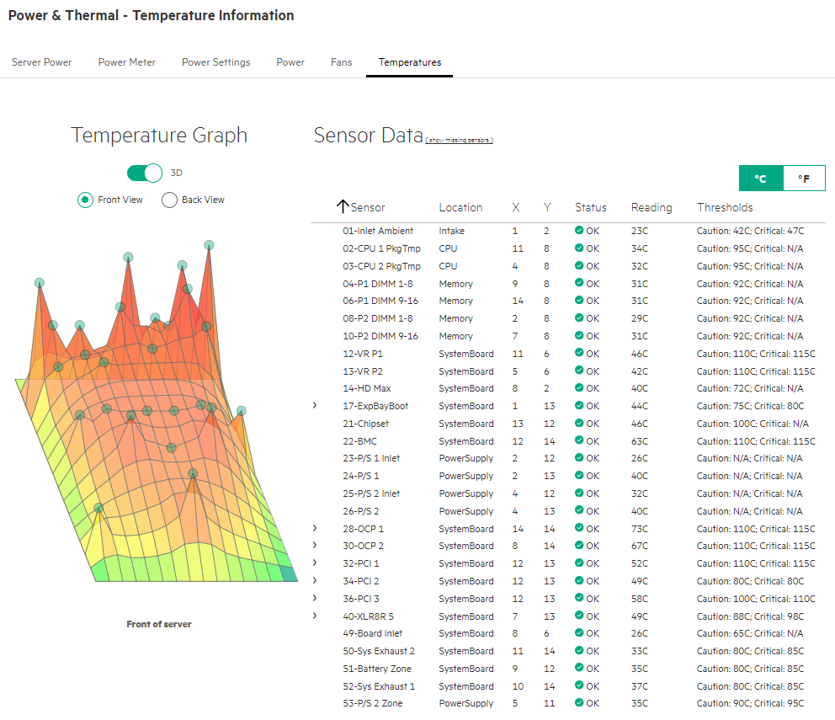Viewport: 835px width, 720px height.
Task: Sort by the Reading column header
Action: tap(652, 207)
